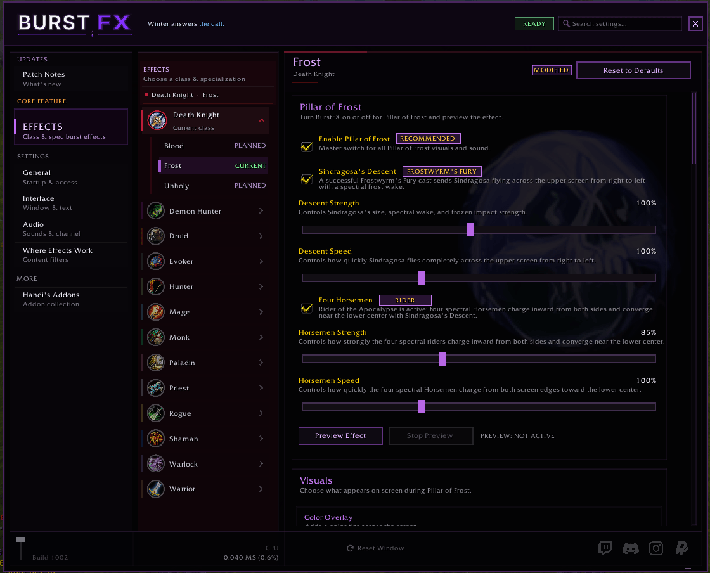Expand Monk chevron arrow
This screenshot has height=573, width=710.
[x=261, y=337]
